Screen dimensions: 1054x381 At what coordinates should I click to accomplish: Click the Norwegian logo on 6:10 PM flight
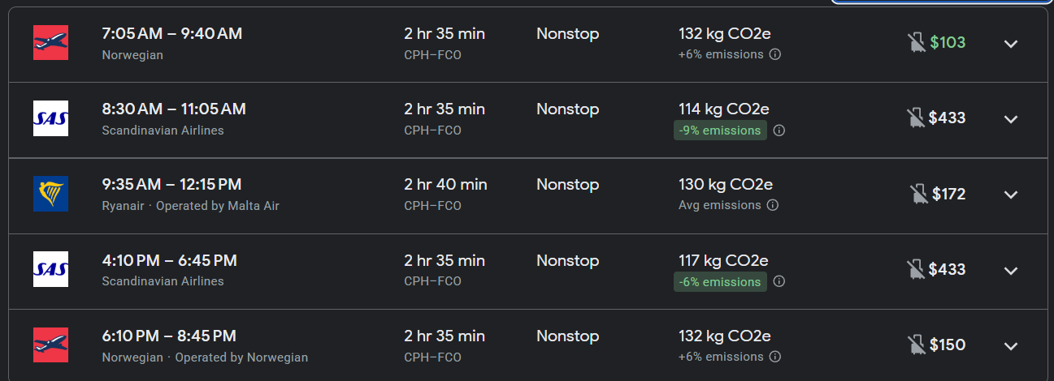(x=50, y=345)
